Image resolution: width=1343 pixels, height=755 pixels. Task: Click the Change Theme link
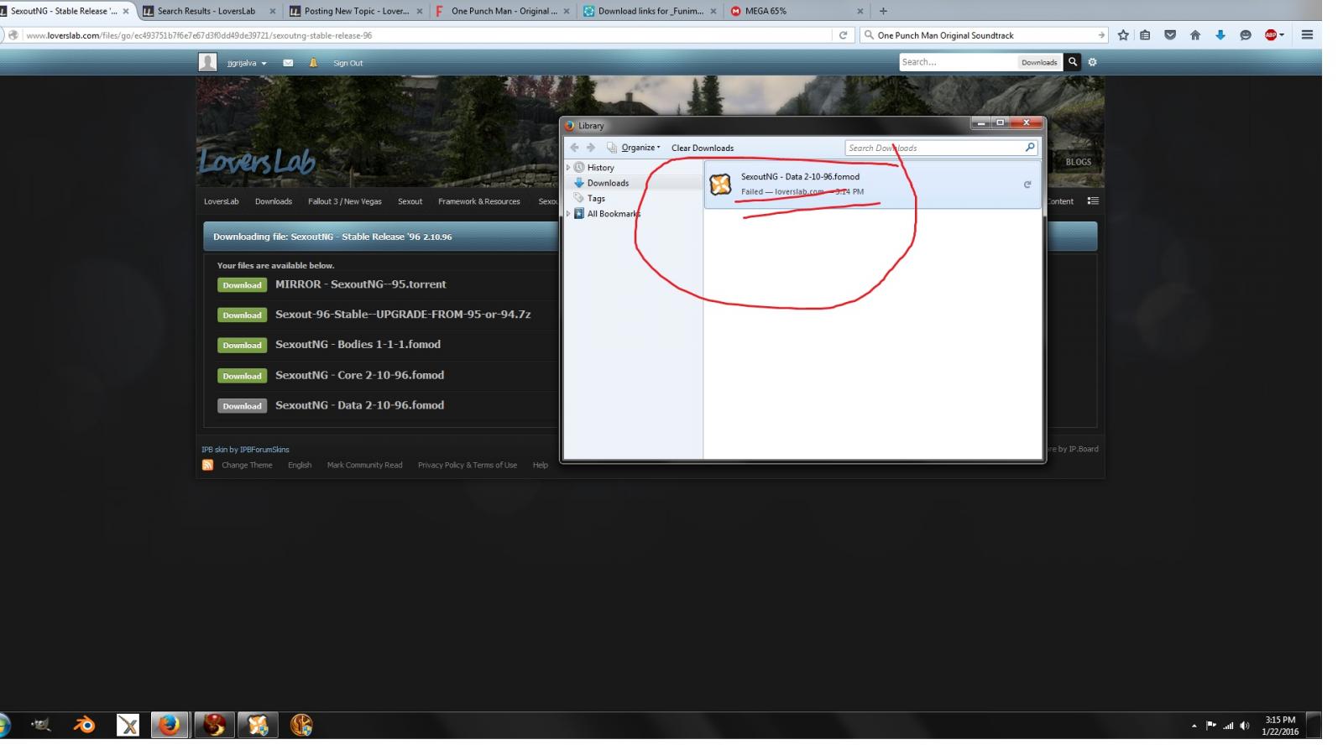coord(247,465)
